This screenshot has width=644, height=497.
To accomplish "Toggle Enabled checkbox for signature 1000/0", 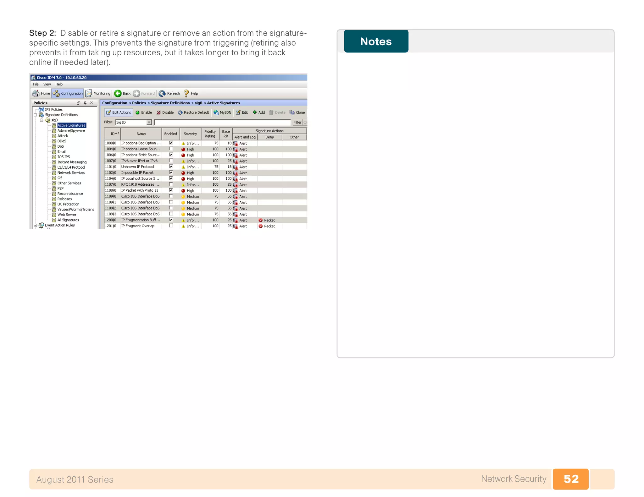I will (x=171, y=143).
